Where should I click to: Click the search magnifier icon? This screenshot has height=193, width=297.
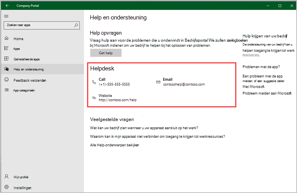tap(76, 25)
